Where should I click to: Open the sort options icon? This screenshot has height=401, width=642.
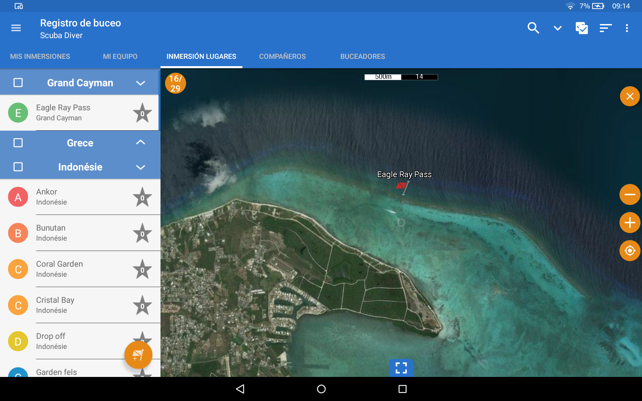pos(606,28)
